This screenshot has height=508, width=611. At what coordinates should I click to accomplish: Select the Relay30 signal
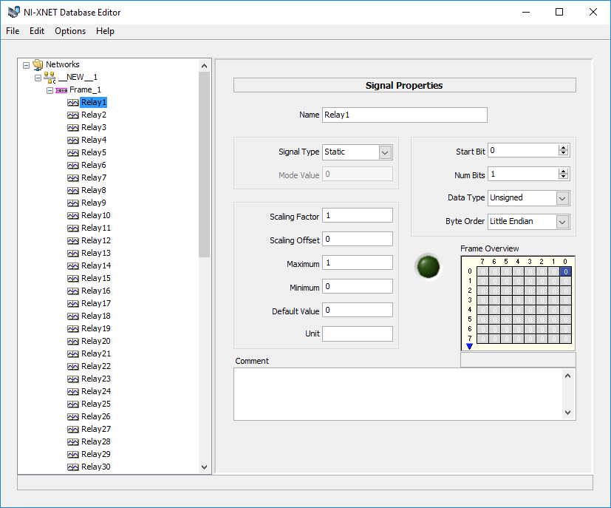click(96, 467)
